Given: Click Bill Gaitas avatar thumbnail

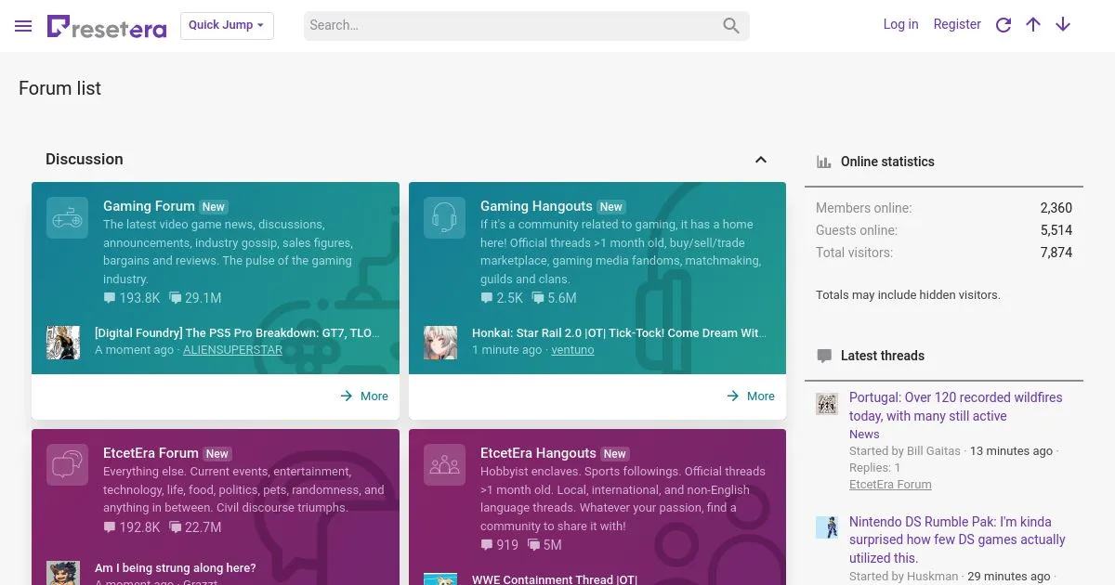Looking at the screenshot, I should tap(827, 403).
